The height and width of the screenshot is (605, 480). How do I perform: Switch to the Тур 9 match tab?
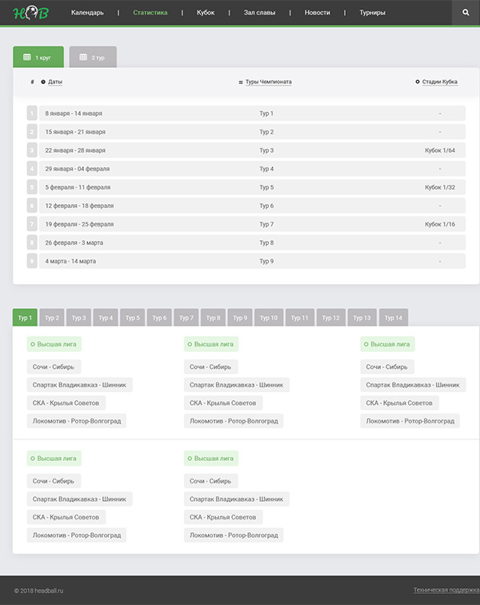(x=240, y=318)
